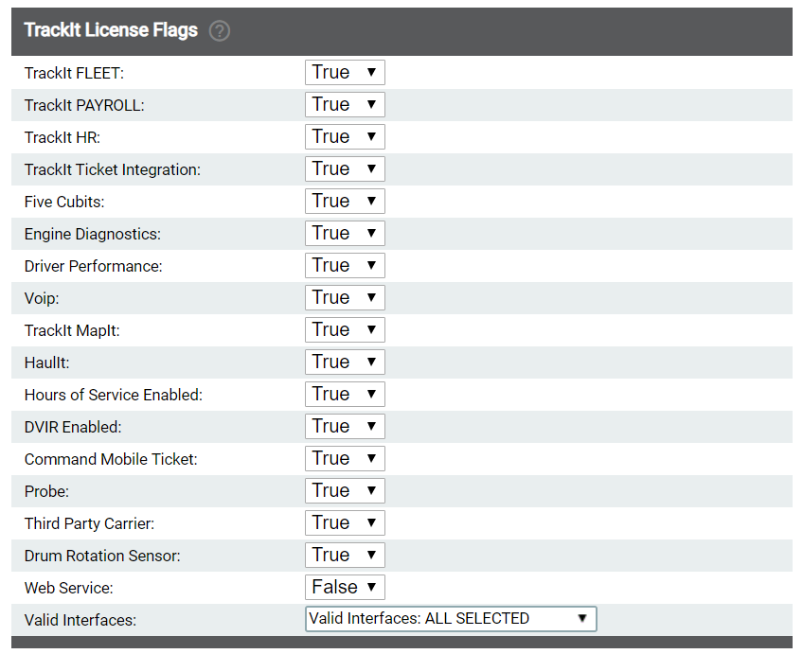
Task: Click the Drum Rotation Sensor label
Action: click(102, 557)
